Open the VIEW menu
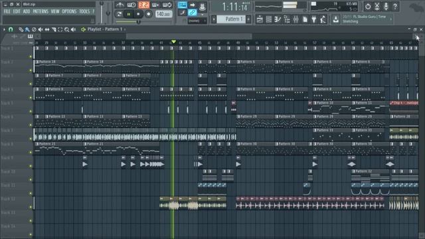Viewport: 425px width, 239px height. (x=55, y=11)
